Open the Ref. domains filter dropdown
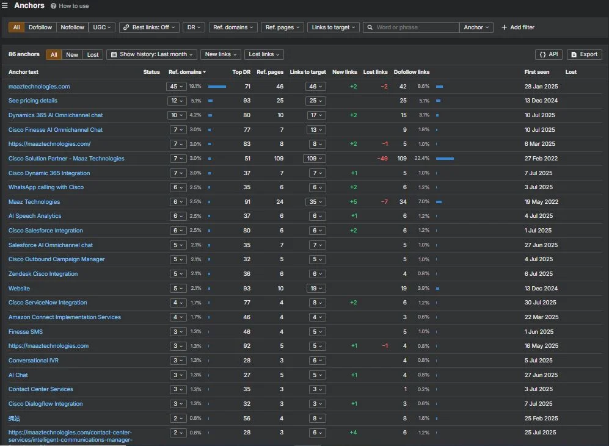The width and height of the screenshot is (609, 446). pyautogui.click(x=233, y=27)
